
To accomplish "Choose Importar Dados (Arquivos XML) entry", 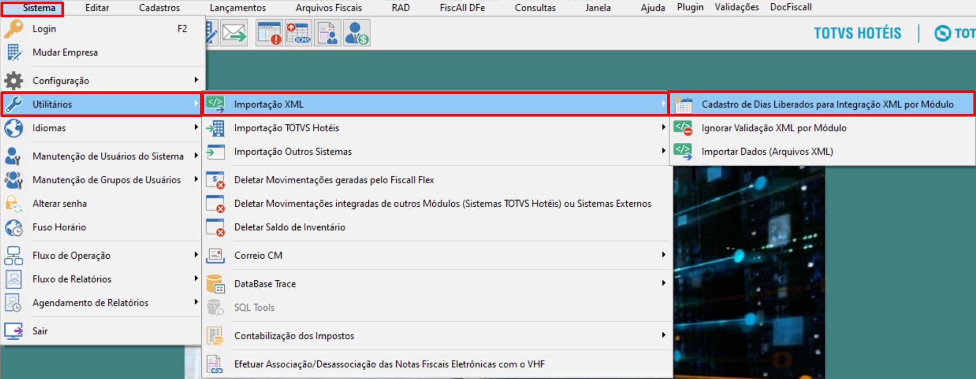I will [x=823, y=152].
